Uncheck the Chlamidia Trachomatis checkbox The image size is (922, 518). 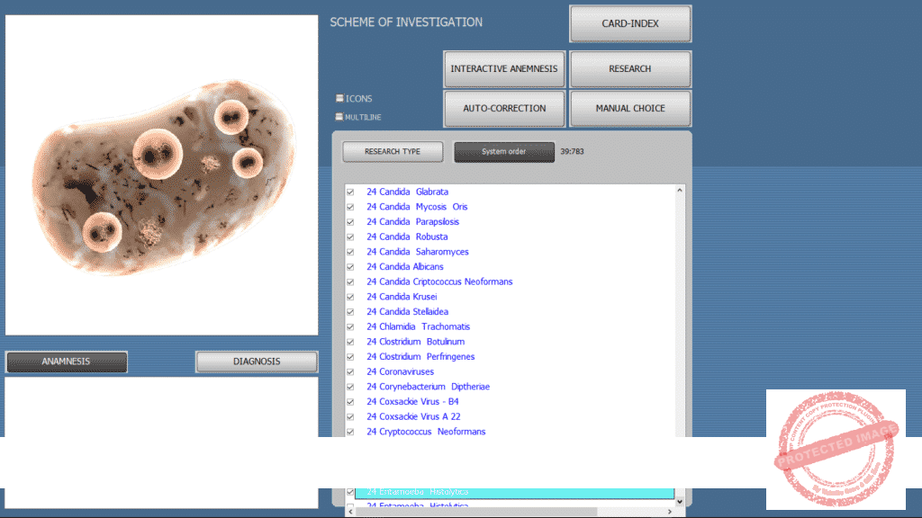(350, 326)
